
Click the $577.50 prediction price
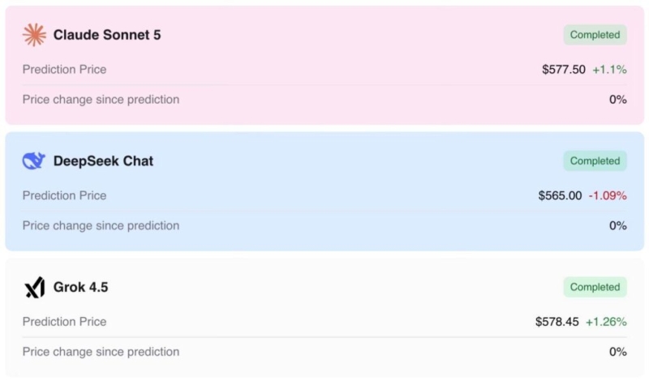point(564,70)
